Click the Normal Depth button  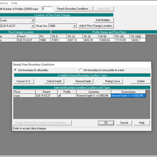pyautogui.click(x=83, y=81)
